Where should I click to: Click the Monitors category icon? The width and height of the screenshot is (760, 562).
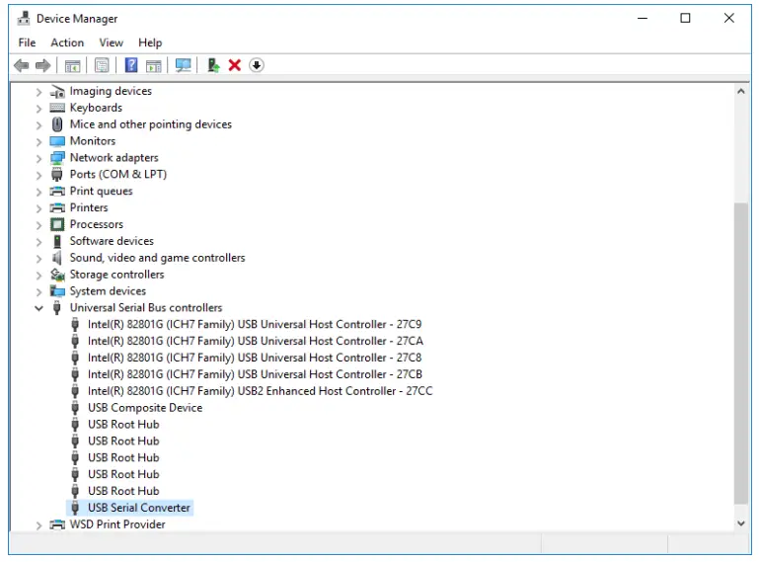(x=57, y=141)
